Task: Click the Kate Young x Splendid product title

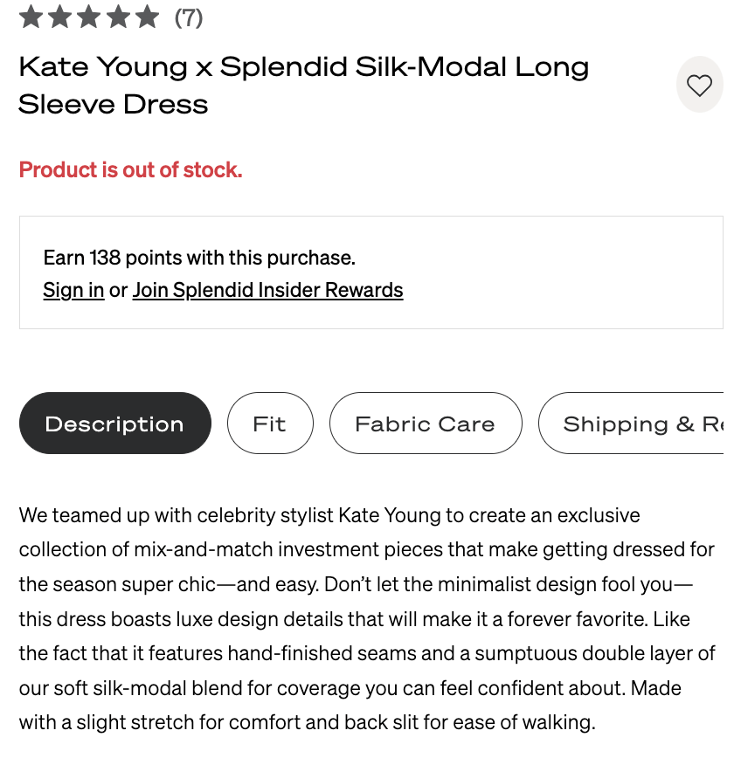Action: (x=303, y=66)
